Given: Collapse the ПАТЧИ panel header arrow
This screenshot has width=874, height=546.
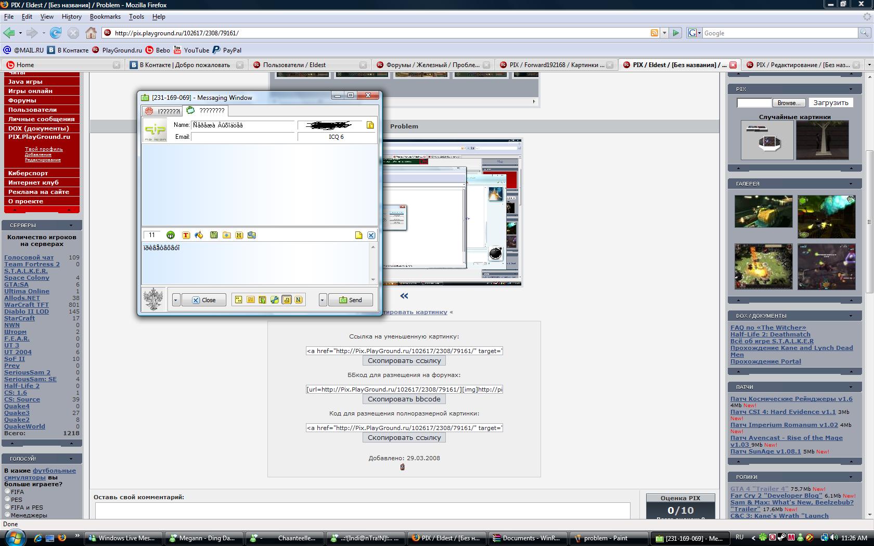Looking at the screenshot, I should [x=851, y=387].
